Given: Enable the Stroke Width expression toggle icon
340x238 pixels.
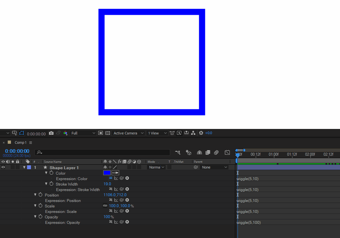Looking at the screenshot, I should coord(111,189).
